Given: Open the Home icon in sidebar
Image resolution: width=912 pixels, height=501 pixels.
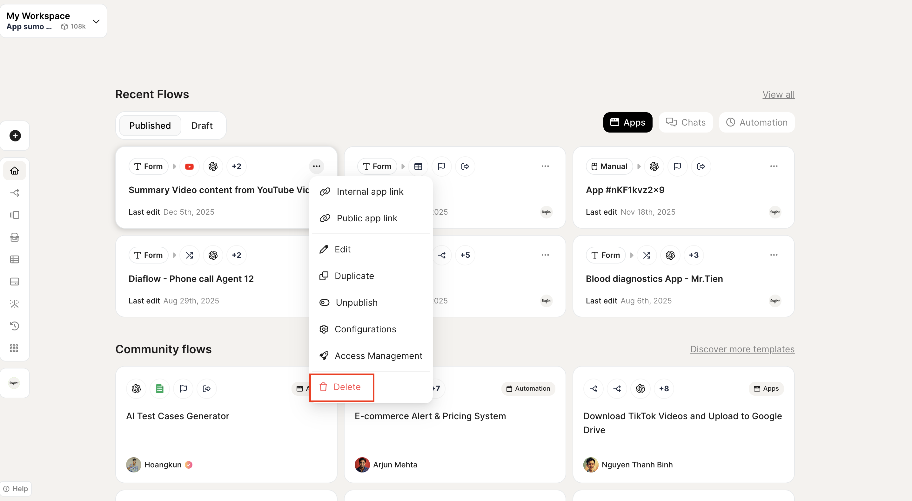Looking at the screenshot, I should (15, 171).
